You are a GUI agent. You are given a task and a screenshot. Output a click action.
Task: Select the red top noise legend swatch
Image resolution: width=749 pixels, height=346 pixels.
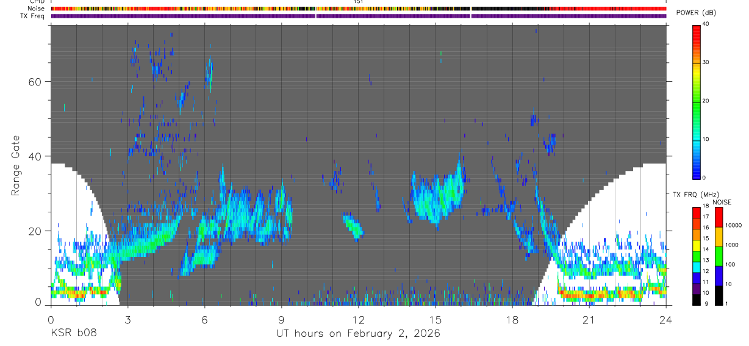719,217
